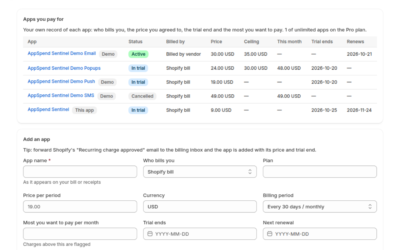Focus the Most you want to pay field
400x250 pixels.
pos(80,234)
